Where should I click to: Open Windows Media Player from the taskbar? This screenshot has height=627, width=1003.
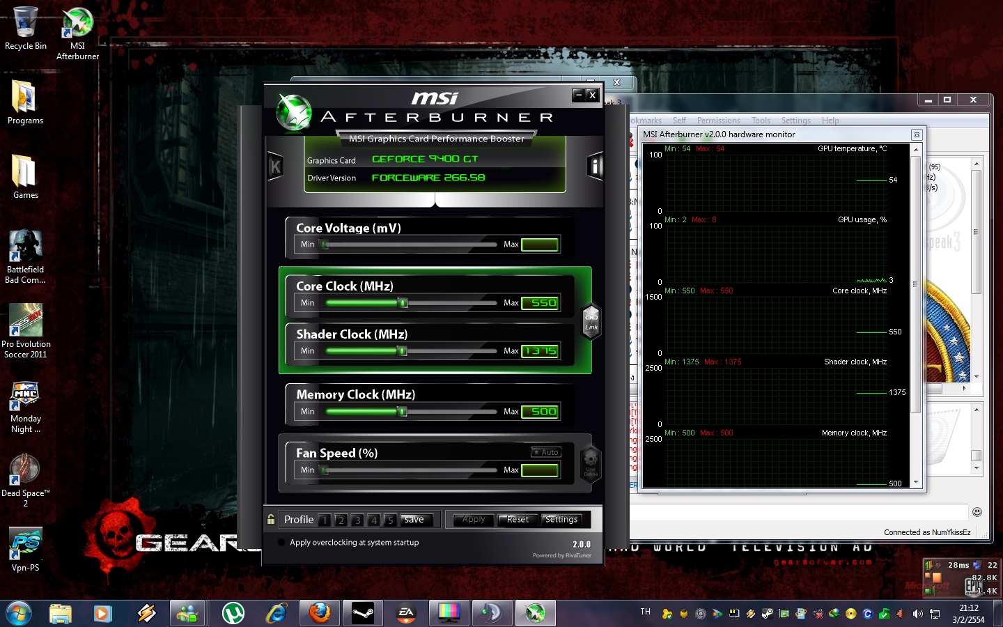[102, 613]
